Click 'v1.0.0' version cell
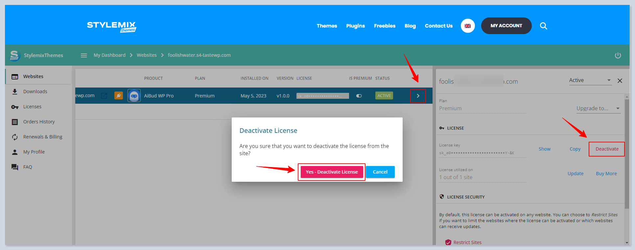The height and width of the screenshot is (250, 635). 283,96
